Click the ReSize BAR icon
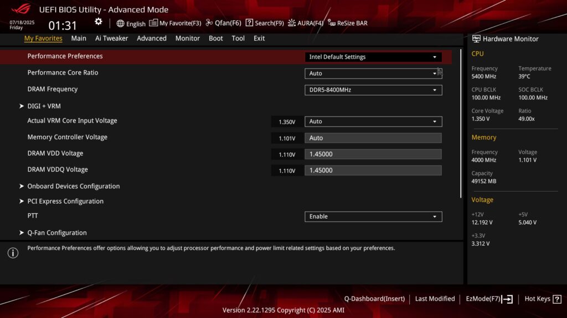The height and width of the screenshot is (318, 567). tap(332, 23)
